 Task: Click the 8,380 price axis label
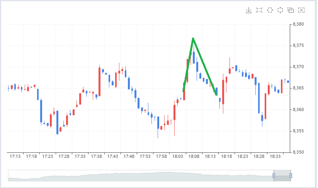click(298, 24)
